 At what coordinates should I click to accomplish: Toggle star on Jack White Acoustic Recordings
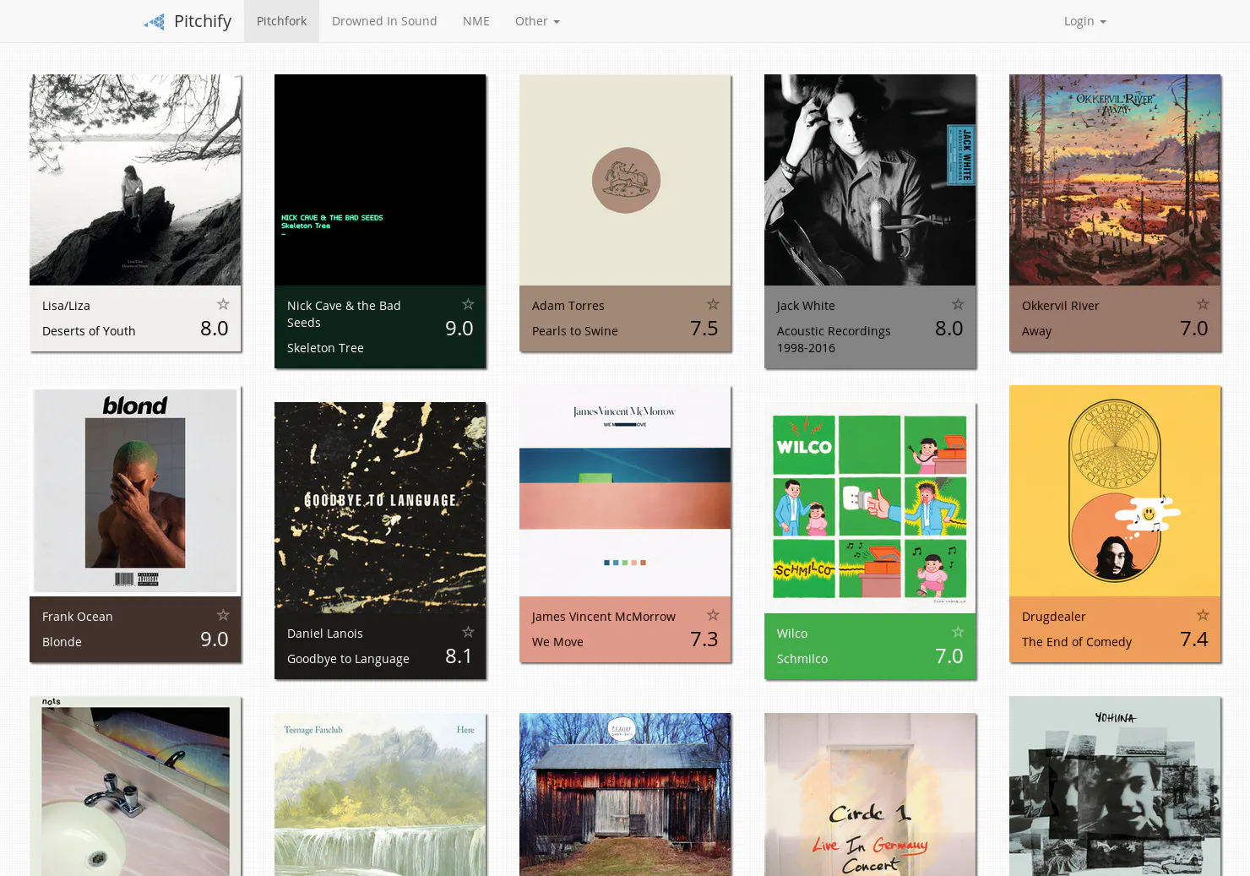coord(958,304)
